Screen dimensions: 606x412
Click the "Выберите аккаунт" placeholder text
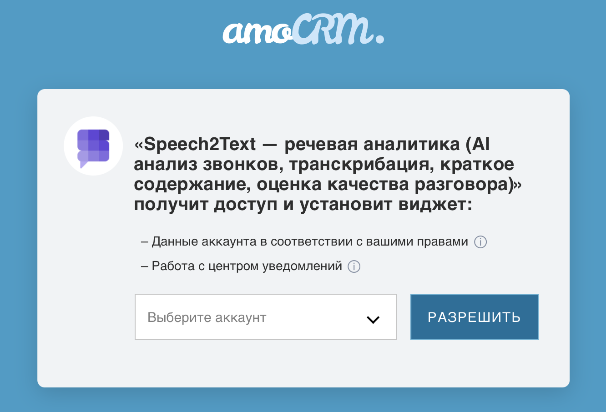coord(207,317)
